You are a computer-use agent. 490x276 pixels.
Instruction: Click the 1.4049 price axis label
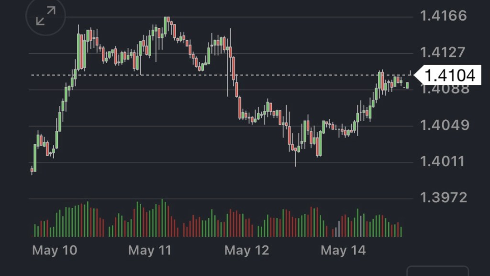click(443, 126)
